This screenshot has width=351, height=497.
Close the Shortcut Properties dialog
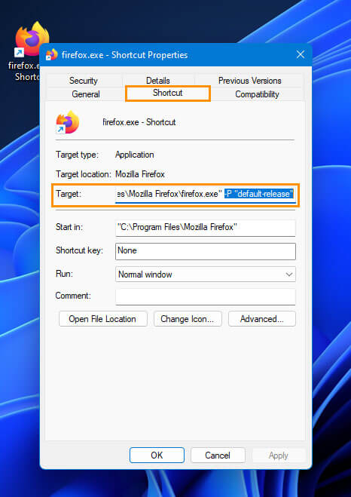tap(301, 54)
